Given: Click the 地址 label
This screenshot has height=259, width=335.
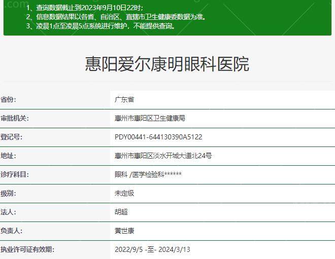Looking at the screenshot, I should coord(8,156).
